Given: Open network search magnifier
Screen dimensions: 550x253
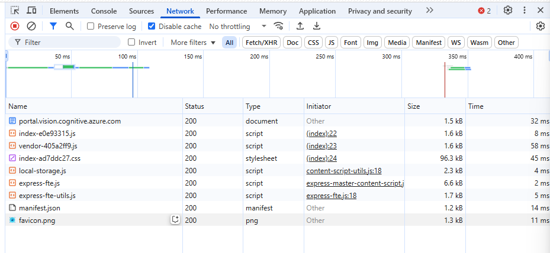Looking at the screenshot, I should (70, 26).
